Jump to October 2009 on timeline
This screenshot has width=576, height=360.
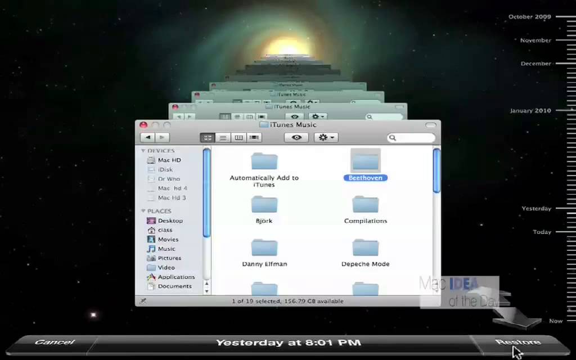530,16
